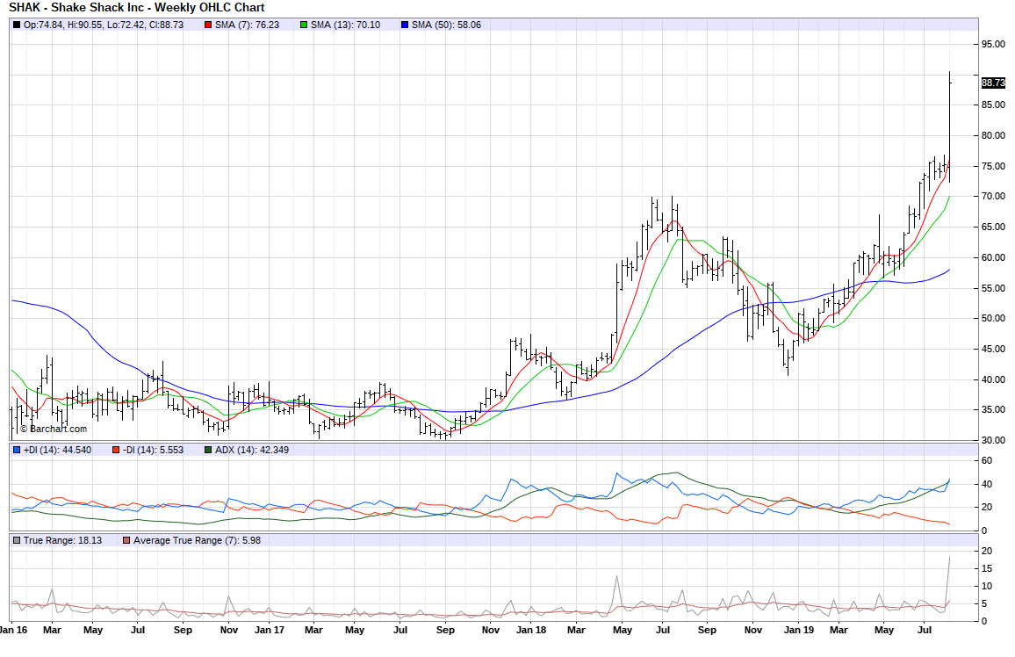This screenshot has height=657, width=1015.
Task: Click the 'SMA (7): 76.23' legend label
Action: pos(248,25)
